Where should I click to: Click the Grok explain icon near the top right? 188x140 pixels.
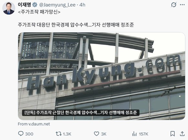click(174, 5)
